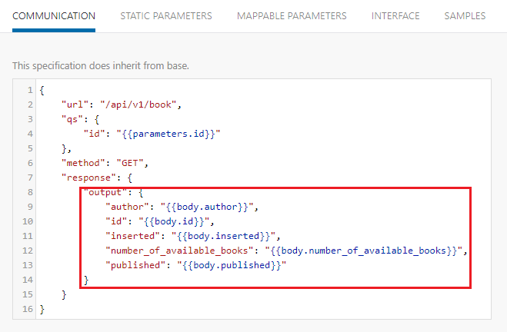Select the Mappable Parameters tab
This screenshot has width=507, height=332.
(292, 15)
